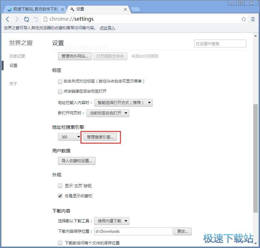
Task: Go back with the back arrow
Action: 7,19
